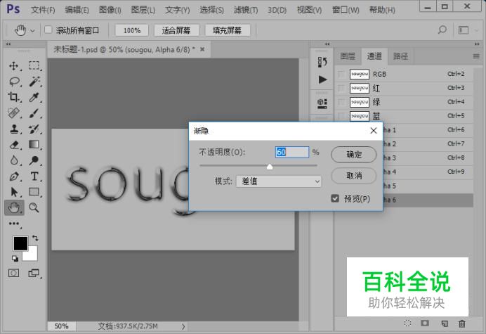Select the Pen tool

13,176
